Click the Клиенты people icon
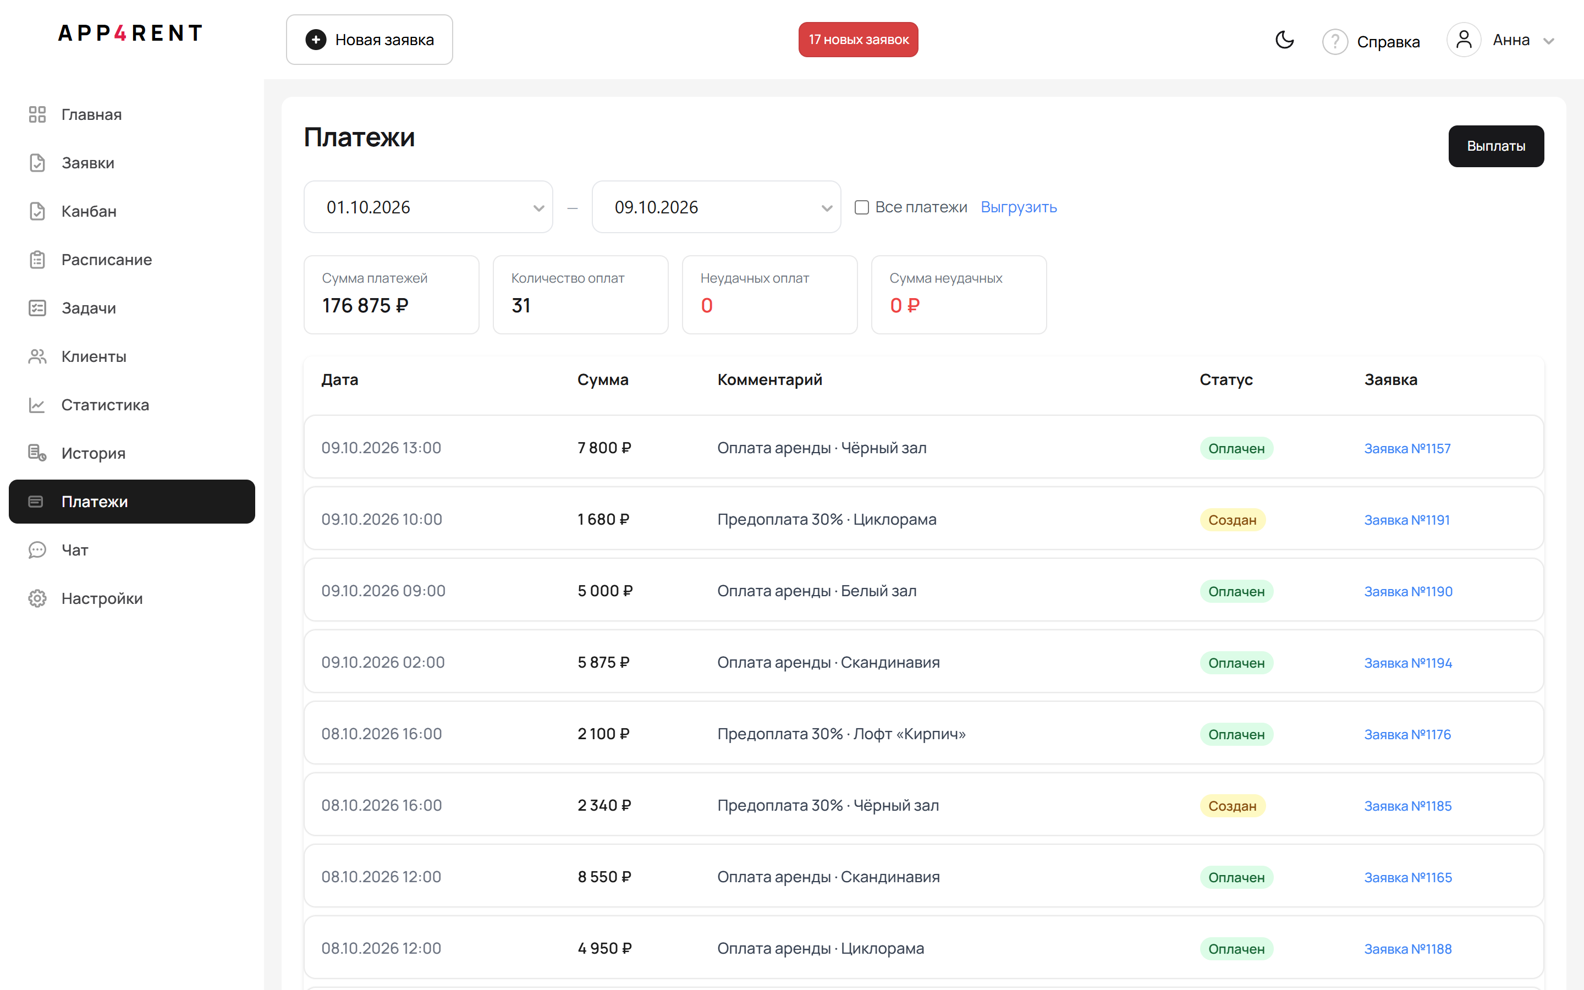The height and width of the screenshot is (990, 1584). [37, 357]
